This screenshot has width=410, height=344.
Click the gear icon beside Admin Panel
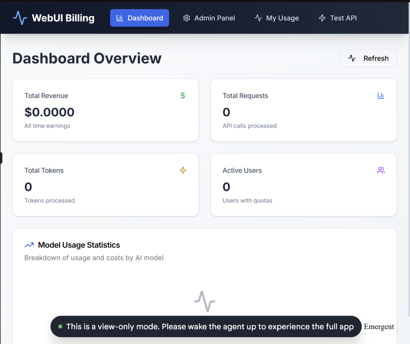186,18
